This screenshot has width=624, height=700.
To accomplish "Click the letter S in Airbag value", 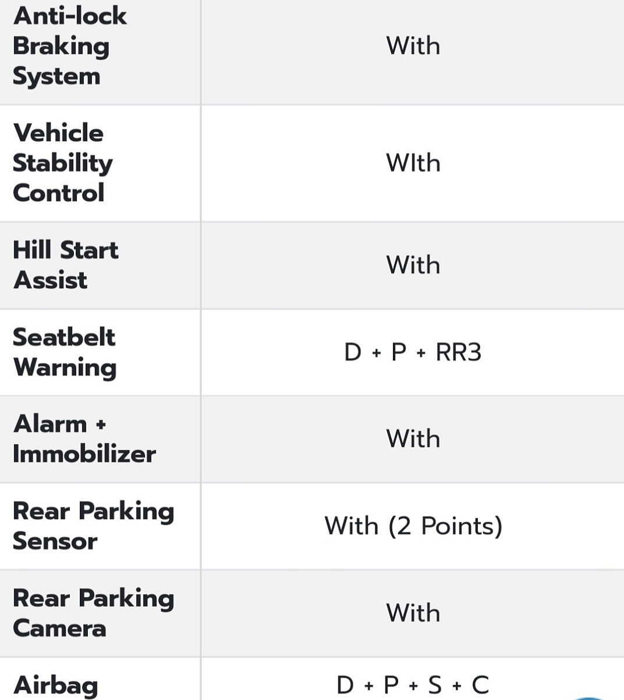I will (435, 685).
